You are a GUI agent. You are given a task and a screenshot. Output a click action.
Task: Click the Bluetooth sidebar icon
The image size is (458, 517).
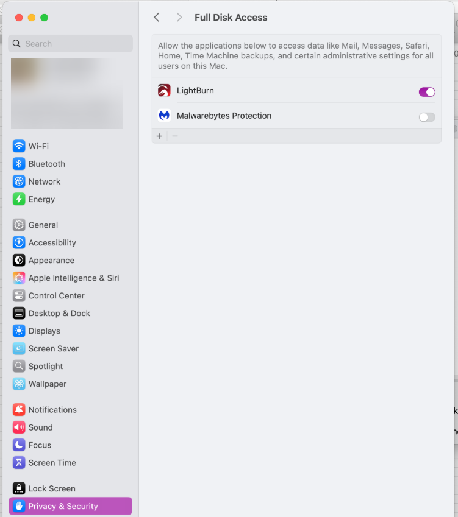point(19,164)
